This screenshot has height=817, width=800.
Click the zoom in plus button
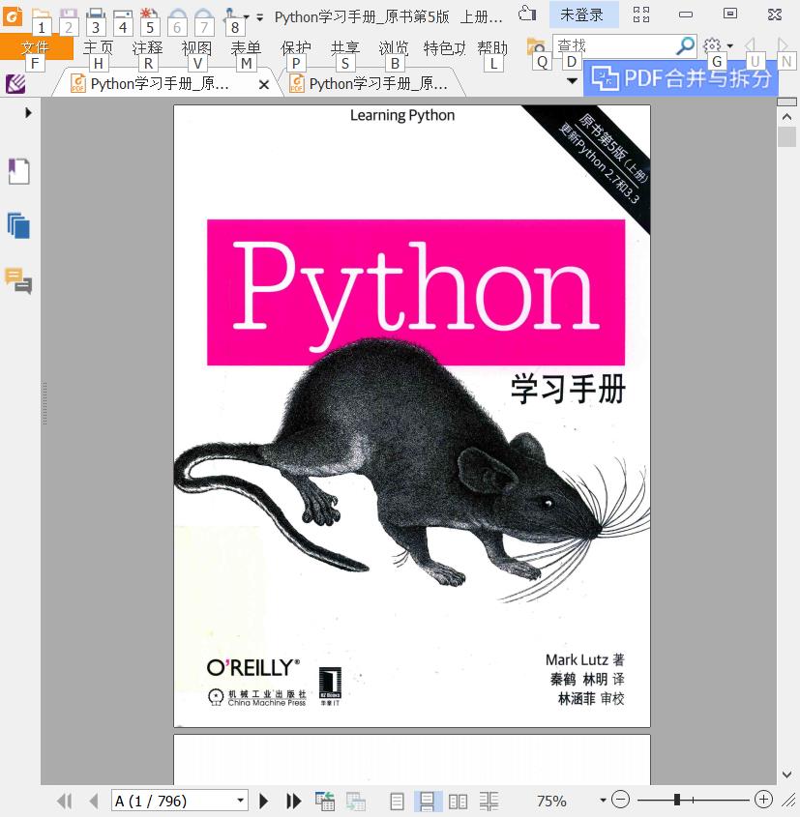(x=763, y=799)
